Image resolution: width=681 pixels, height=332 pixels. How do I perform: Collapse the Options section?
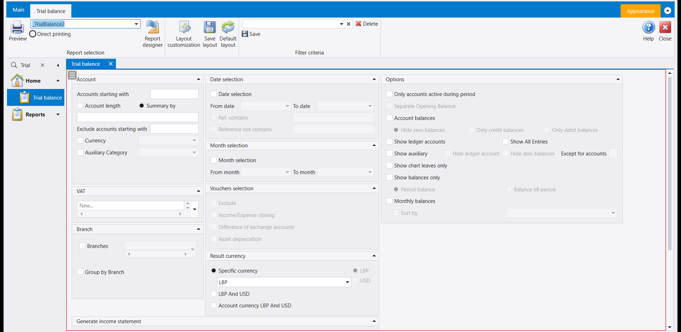[x=618, y=79]
